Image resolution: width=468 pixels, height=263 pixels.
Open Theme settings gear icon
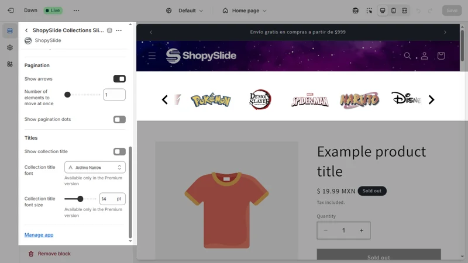tap(10, 47)
